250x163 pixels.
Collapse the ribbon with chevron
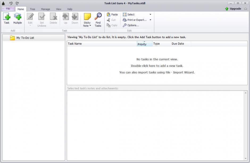pos(245,9)
